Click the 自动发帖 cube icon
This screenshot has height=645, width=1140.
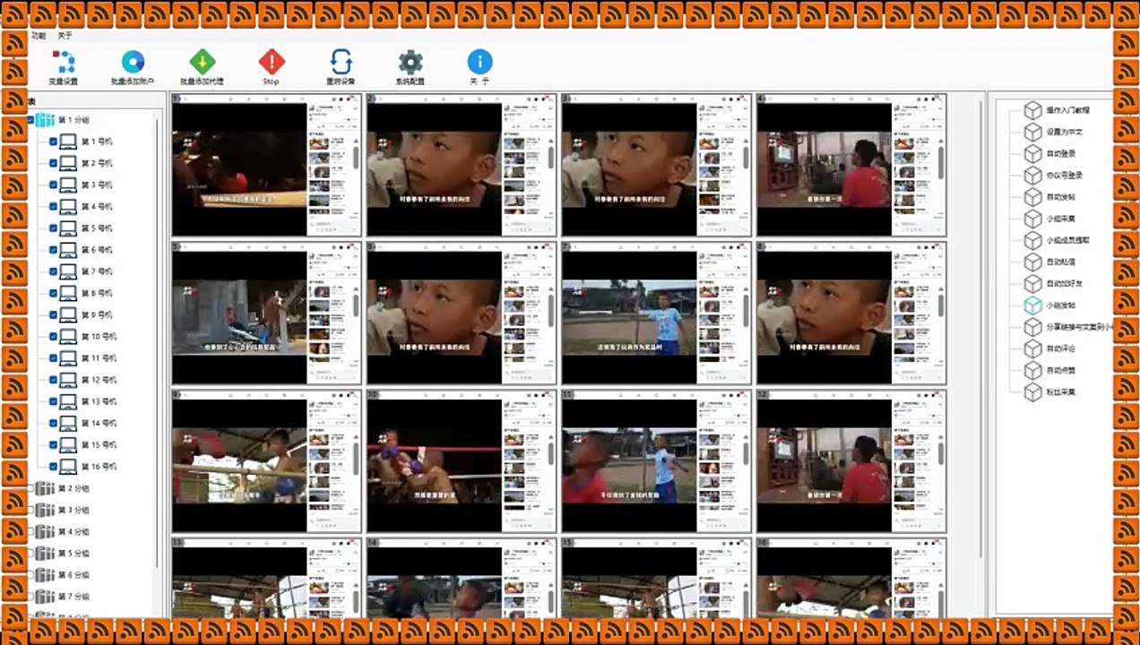pos(1033,197)
